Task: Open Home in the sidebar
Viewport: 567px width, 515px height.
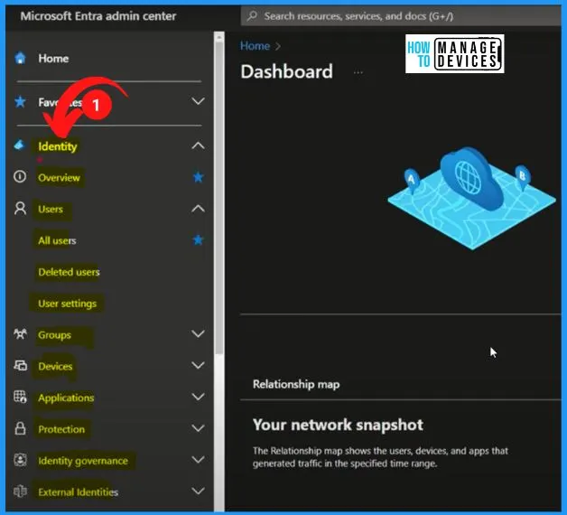Action: (x=53, y=58)
